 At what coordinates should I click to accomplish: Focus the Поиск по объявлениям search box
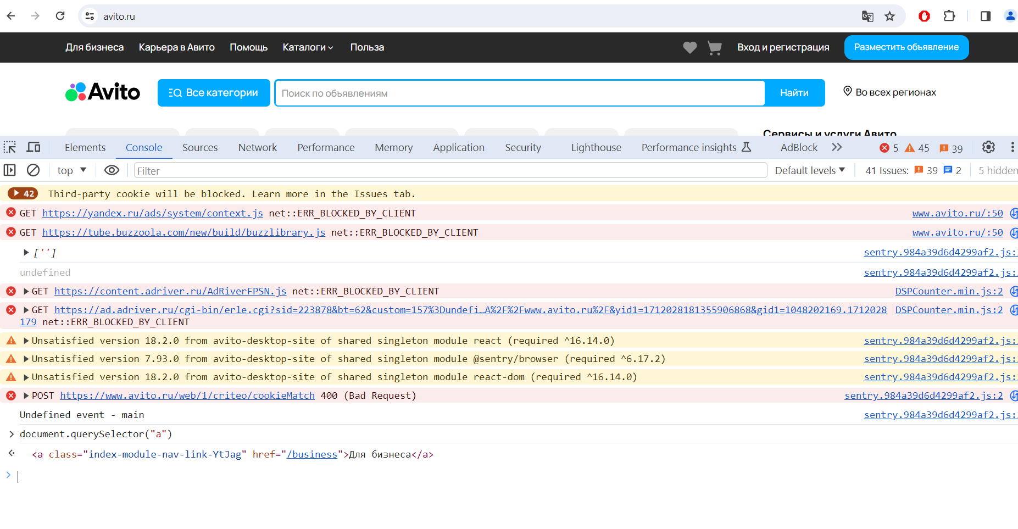[520, 93]
